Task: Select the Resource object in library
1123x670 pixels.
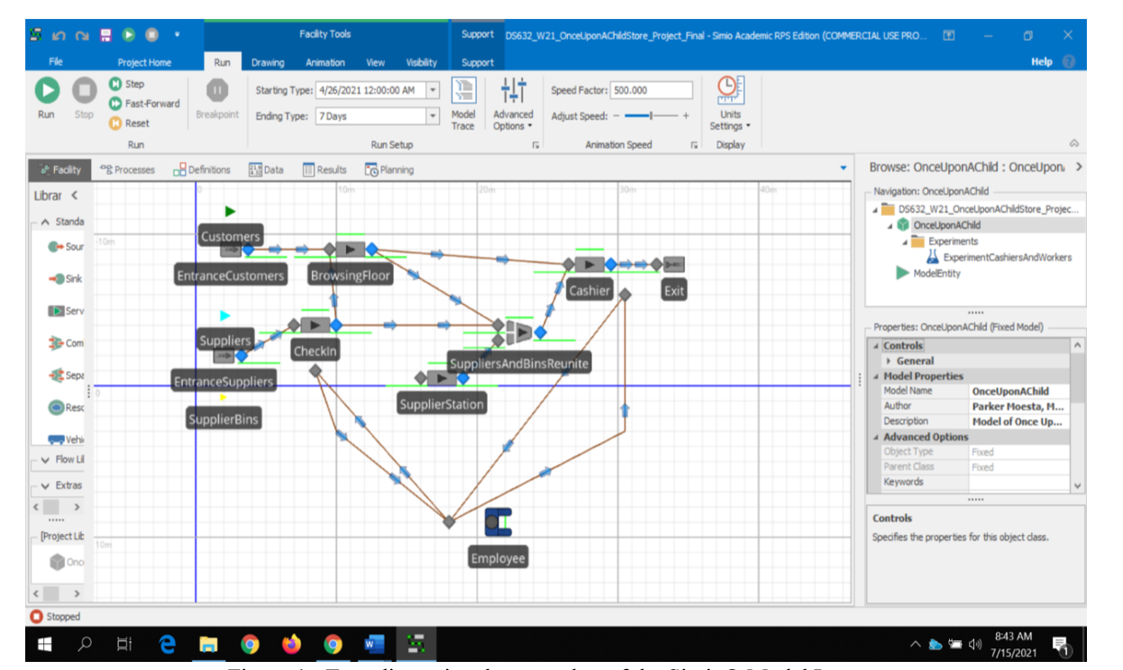Action: click(65, 408)
